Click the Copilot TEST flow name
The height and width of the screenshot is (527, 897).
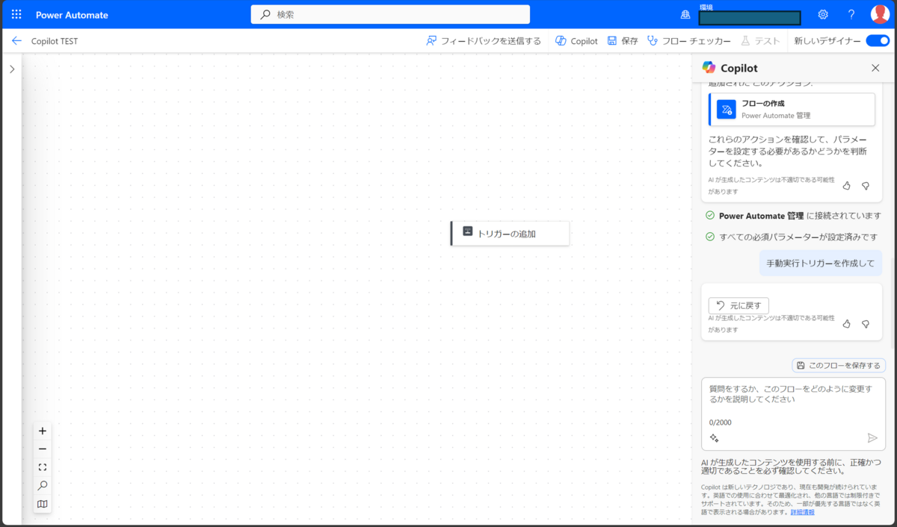pos(55,41)
